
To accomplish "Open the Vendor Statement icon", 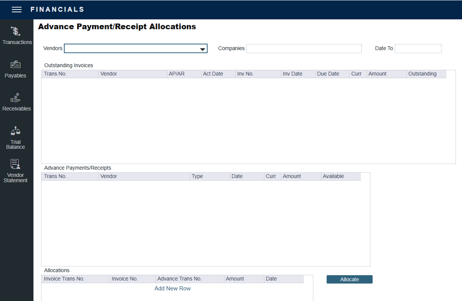I will point(16,164).
